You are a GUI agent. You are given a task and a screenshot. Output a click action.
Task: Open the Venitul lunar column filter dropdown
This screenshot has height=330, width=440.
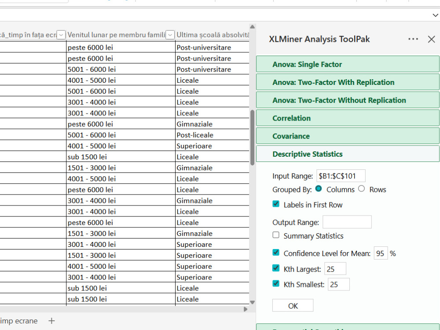tap(170, 35)
